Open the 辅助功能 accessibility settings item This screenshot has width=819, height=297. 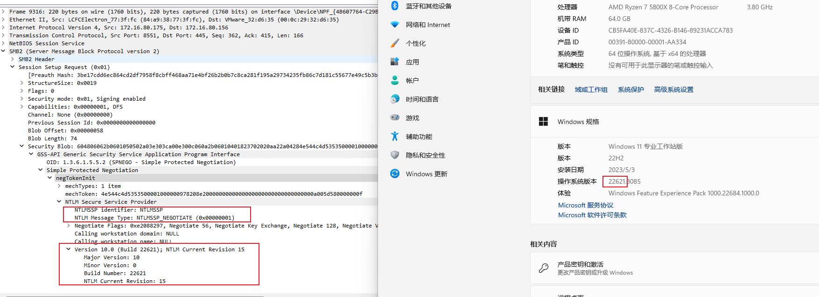419,137
